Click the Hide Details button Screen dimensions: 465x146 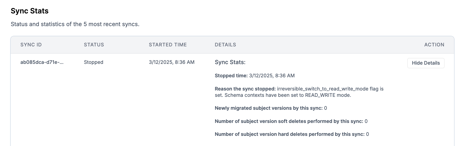[x=426, y=63]
